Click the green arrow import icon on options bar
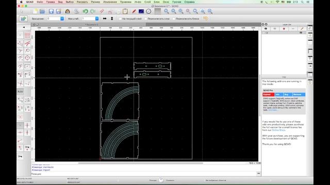Screen dimensions: 330x185 coord(23,18)
